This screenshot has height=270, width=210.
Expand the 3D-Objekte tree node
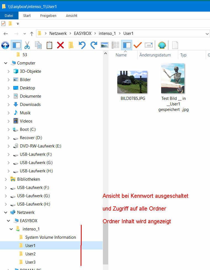coord(8,71)
